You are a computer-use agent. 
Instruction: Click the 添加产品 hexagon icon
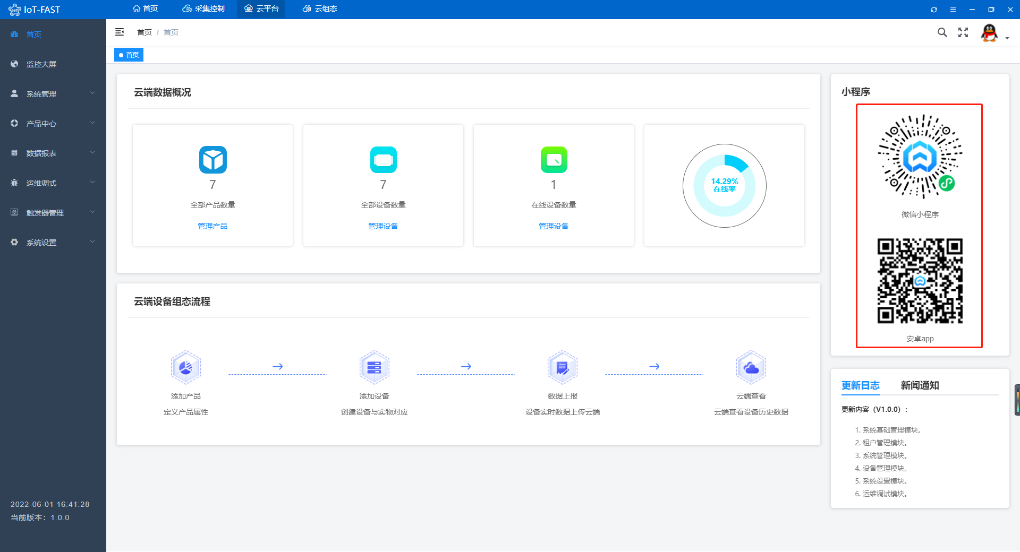coord(186,367)
